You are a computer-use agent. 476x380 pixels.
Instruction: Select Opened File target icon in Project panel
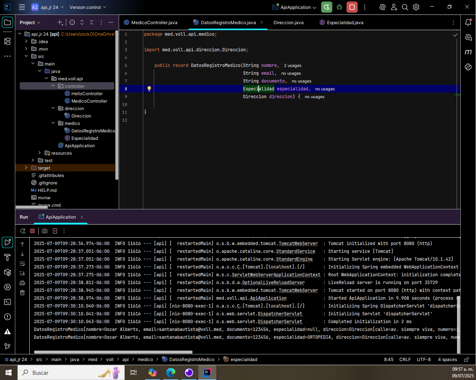pos(72,22)
